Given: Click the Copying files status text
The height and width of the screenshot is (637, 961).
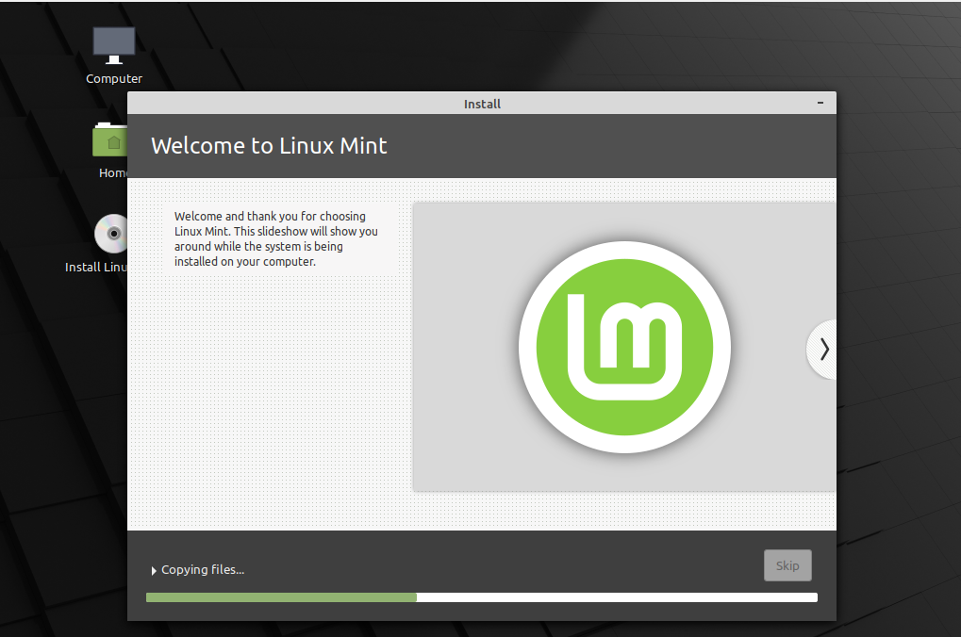Looking at the screenshot, I should 202,569.
